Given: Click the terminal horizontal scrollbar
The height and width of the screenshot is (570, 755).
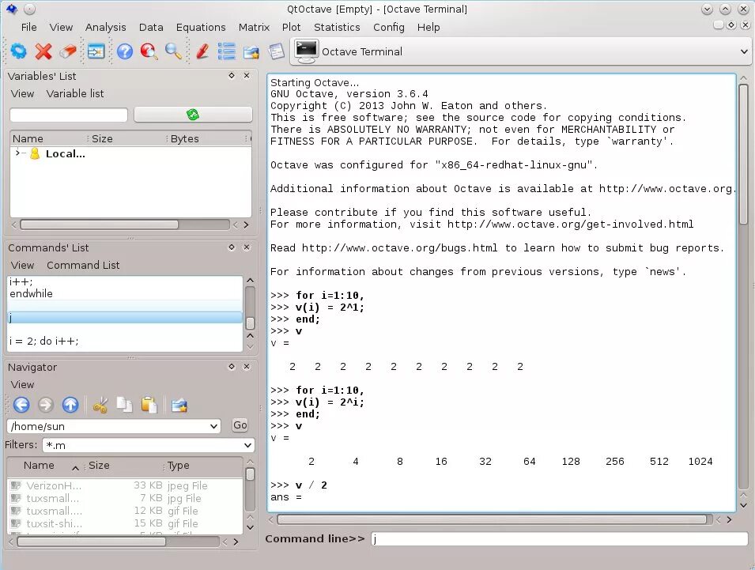Looking at the screenshot, I should [492, 519].
